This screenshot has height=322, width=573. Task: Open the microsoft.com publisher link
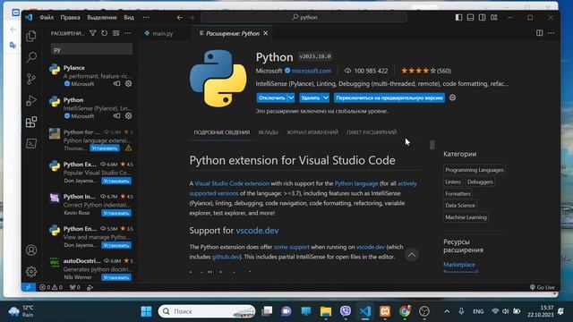pos(312,71)
